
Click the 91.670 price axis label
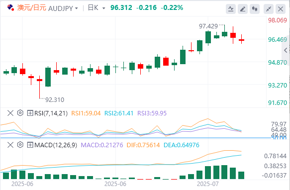278,102
